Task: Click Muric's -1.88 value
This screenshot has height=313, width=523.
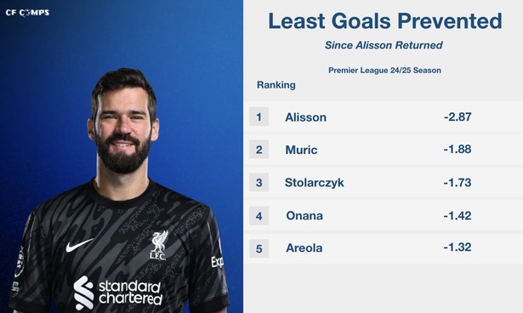Action: [x=458, y=149]
